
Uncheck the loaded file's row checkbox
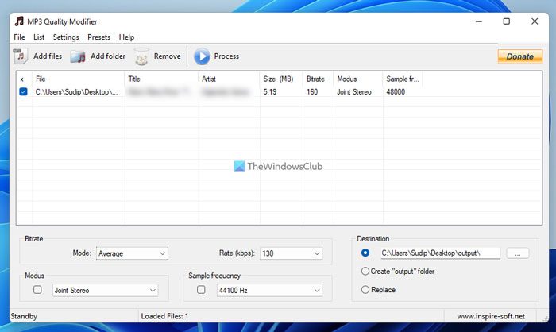(23, 92)
